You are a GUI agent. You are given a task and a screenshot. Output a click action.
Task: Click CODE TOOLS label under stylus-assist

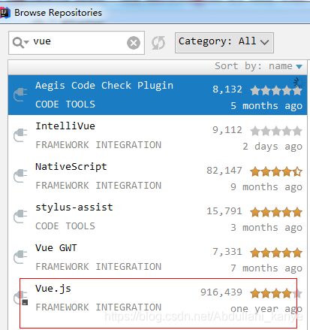tap(65, 226)
